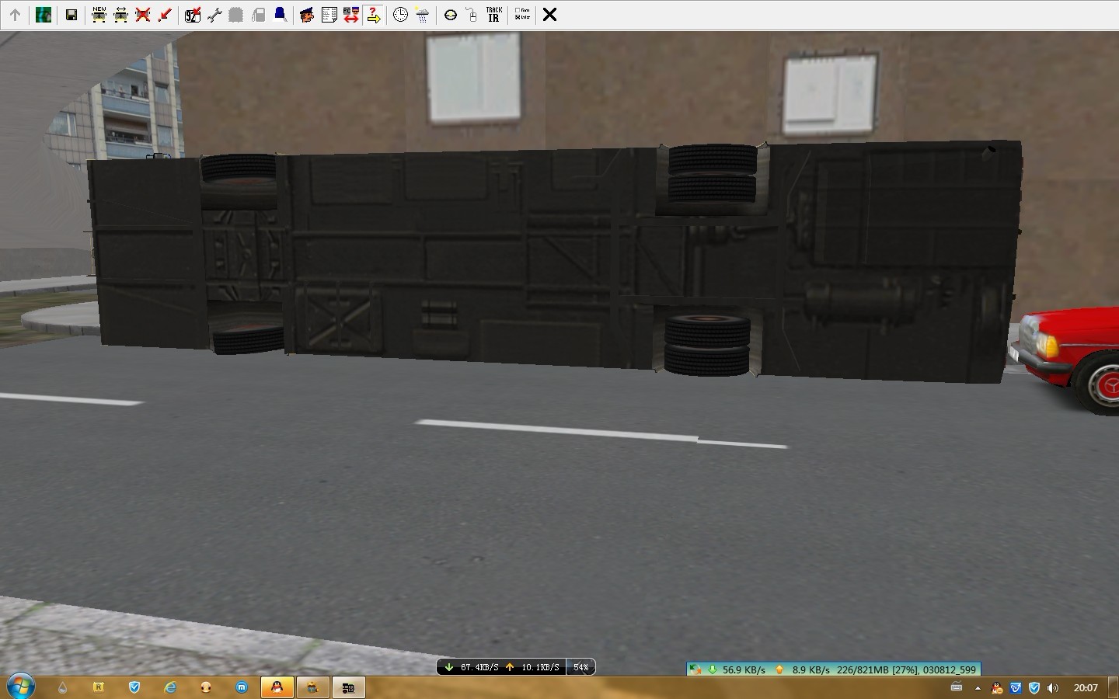Open the 92 timetable icon
The image size is (1119, 699).
[192, 15]
